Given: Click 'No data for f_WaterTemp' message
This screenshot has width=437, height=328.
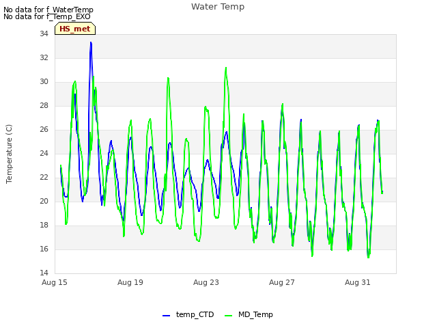Looking at the screenshot, I should pos(48,10).
